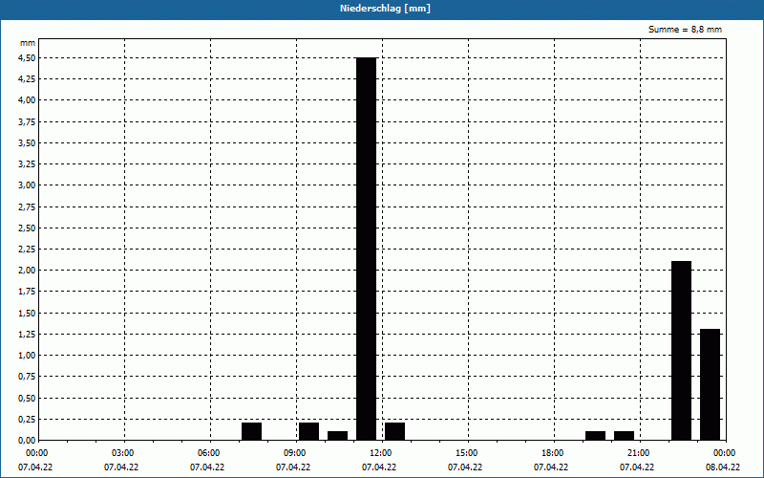This screenshot has width=764, height=478.
Task: Select the 15:00 time label
Action: coord(466,453)
